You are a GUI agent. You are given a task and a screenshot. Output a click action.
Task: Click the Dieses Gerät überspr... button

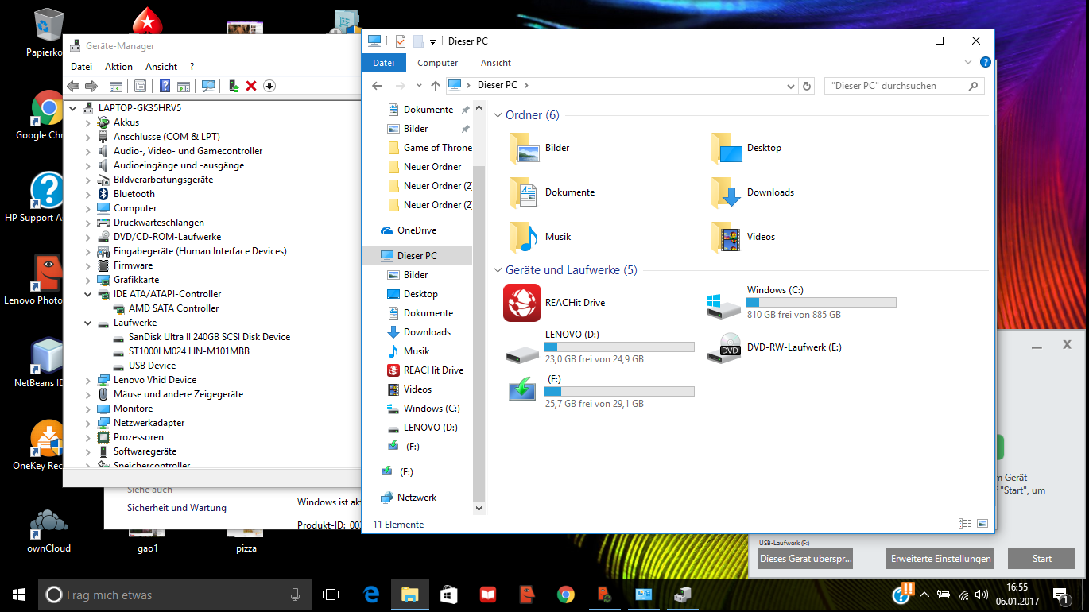click(x=805, y=559)
